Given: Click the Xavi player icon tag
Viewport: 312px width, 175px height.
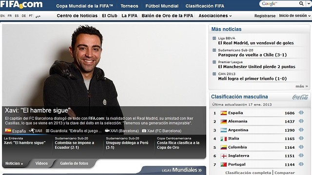Looking at the screenshot, I should tap(31, 131).
